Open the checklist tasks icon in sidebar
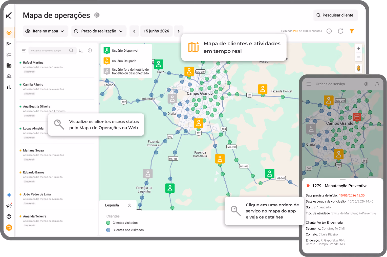This screenshot has width=387, height=257. tap(9, 55)
